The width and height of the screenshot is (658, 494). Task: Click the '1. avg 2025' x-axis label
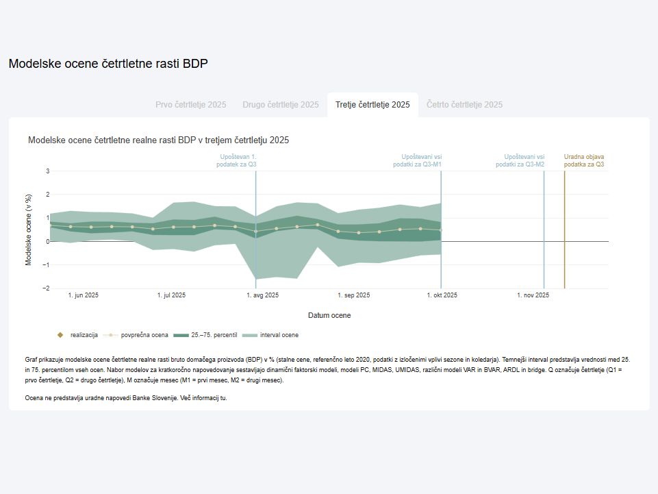pyautogui.click(x=262, y=295)
